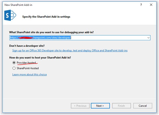Click the 'What SharePoint site' question label
Screen dimensions: 159x115
point(51,32)
